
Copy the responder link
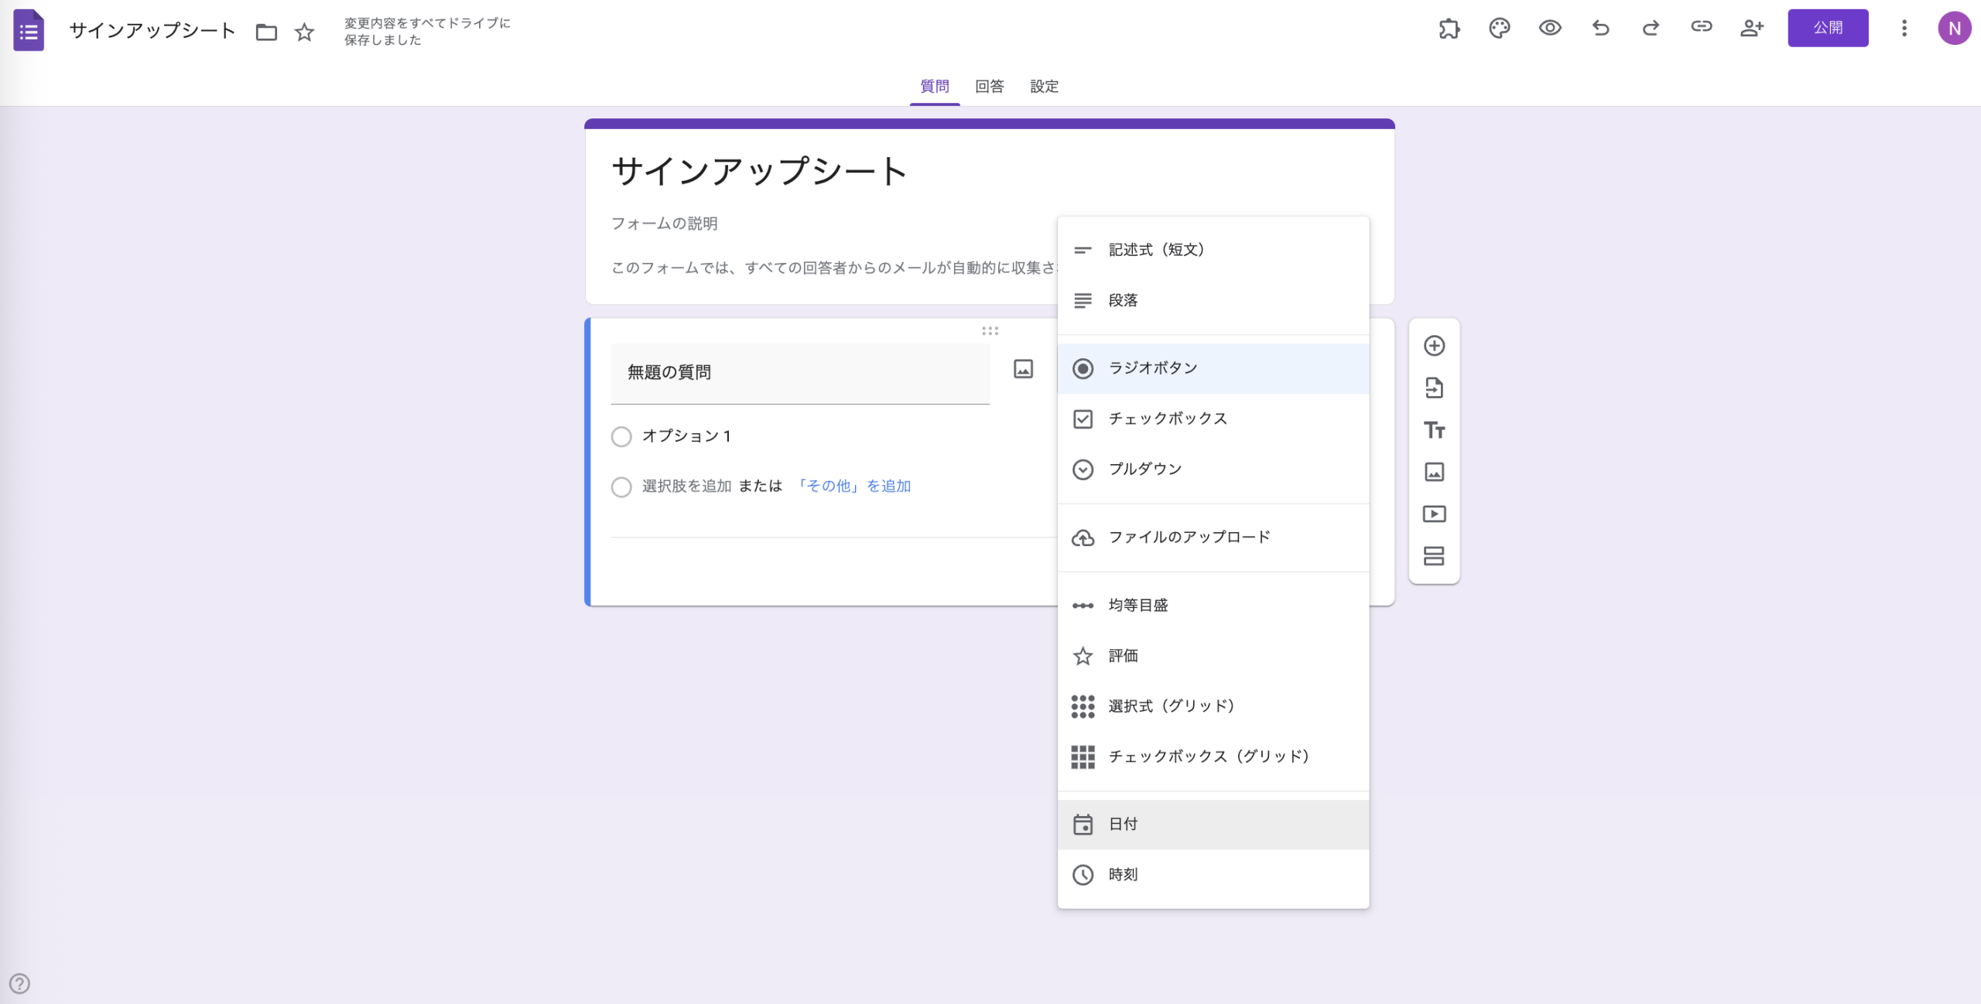pyautogui.click(x=1702, y=29)
